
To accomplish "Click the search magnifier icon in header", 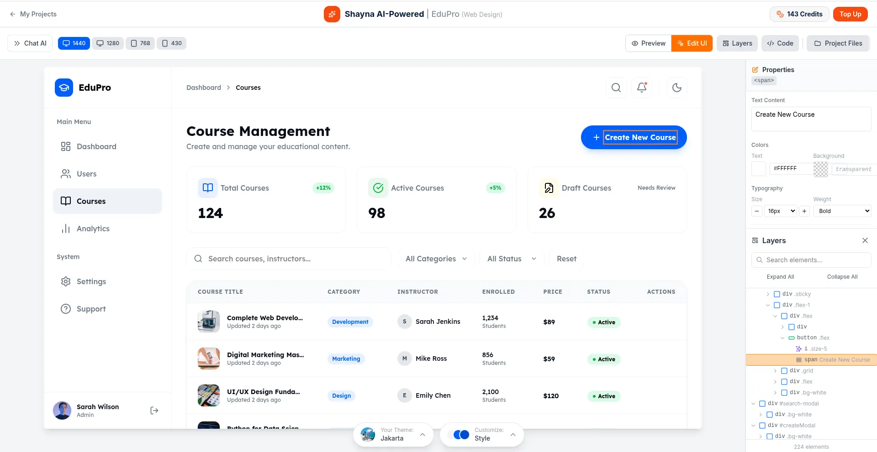I will [x=616, y=88].
